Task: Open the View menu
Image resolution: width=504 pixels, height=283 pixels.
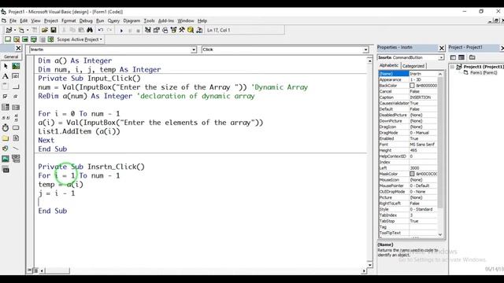Action: pyautogui.click(x=35, y=21)
